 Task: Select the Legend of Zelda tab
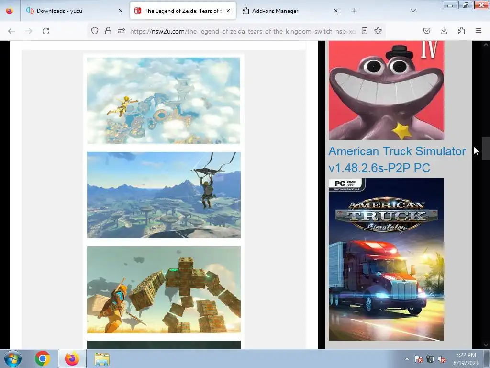tap(183, 11)
